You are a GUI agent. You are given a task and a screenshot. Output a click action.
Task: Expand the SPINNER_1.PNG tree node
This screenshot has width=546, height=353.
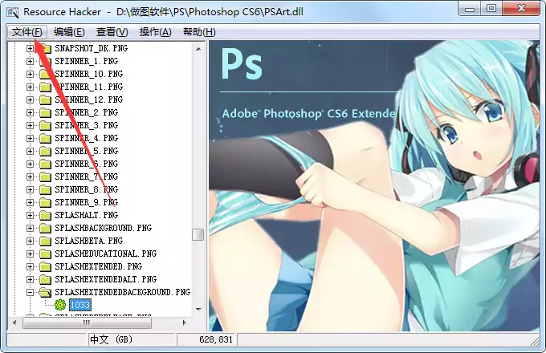coord(31,61)
